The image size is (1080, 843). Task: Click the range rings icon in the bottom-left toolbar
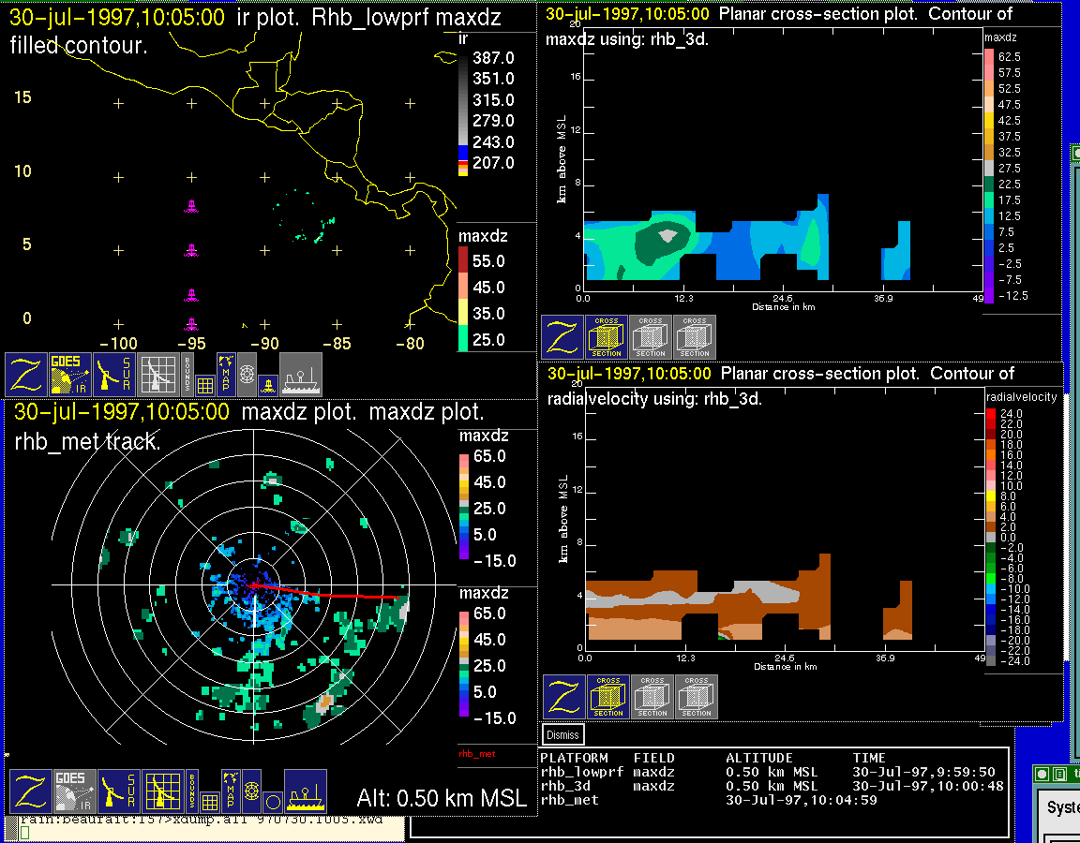[251, 790]
